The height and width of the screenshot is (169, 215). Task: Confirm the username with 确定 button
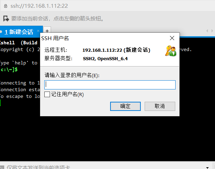(x=125, y=106)
